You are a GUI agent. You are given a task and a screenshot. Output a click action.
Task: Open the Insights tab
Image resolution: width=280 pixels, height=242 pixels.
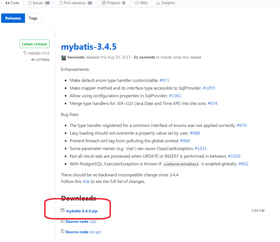pos(166,3)
